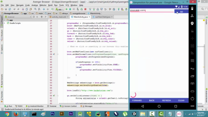
Task: Click the Copy icon in toolbar
Action: point(27,9)
